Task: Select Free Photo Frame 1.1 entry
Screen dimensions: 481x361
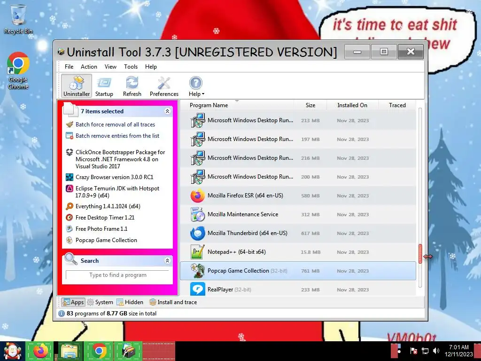Action: click(x=101, y=229)
